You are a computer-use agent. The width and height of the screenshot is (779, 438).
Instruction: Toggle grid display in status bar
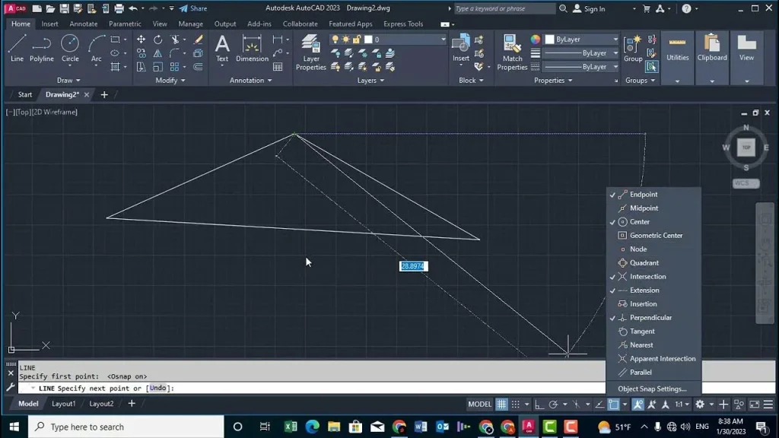[x=502, y=405]
